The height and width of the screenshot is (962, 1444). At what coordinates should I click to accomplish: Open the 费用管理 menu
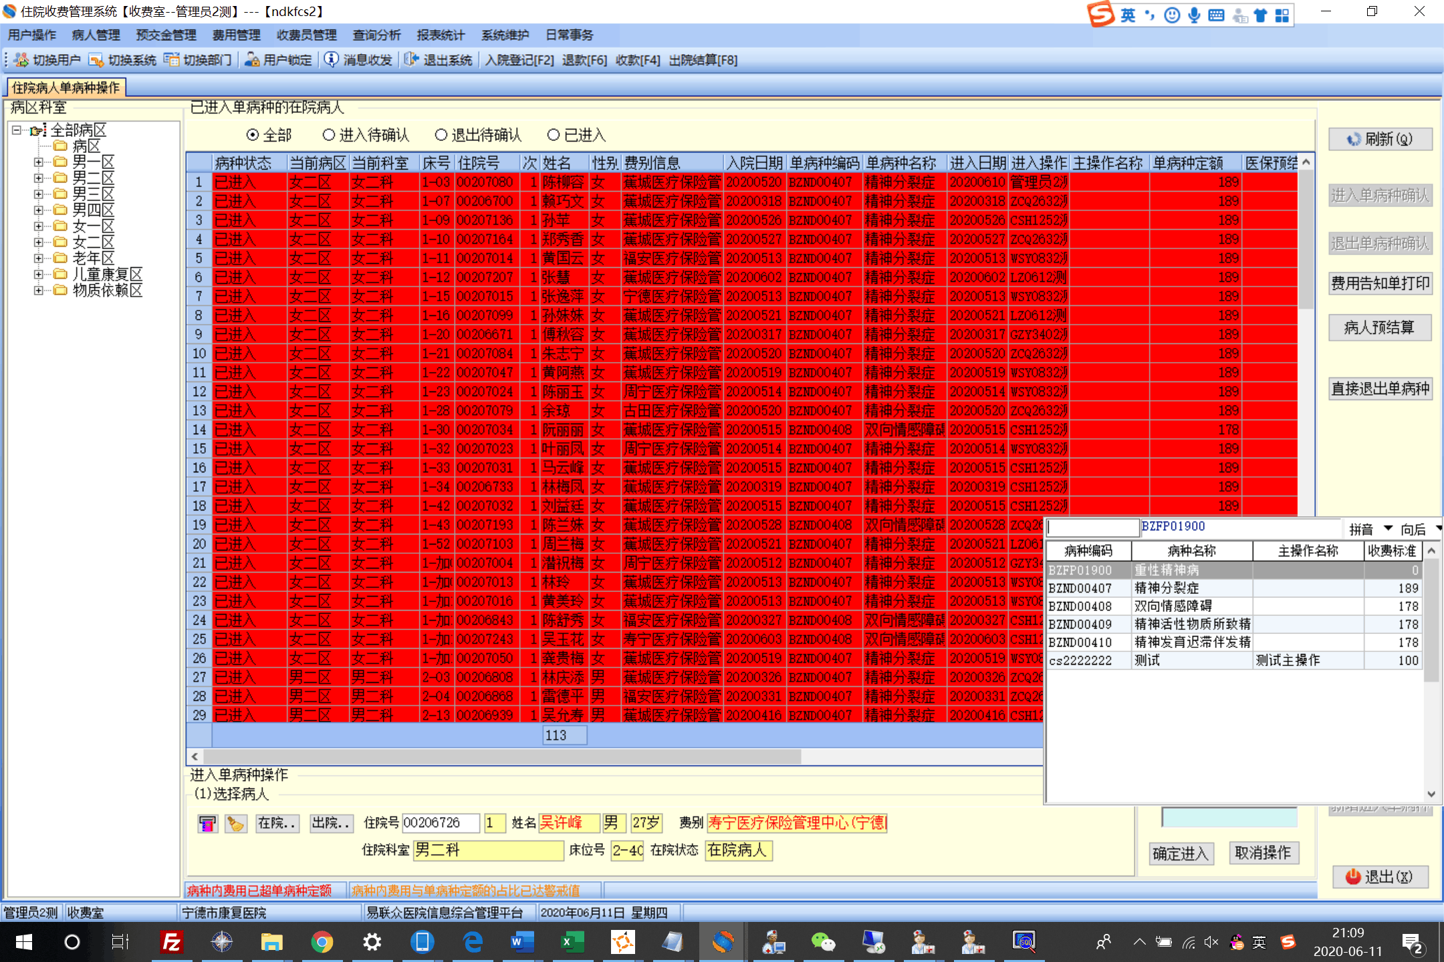point(236,35)
